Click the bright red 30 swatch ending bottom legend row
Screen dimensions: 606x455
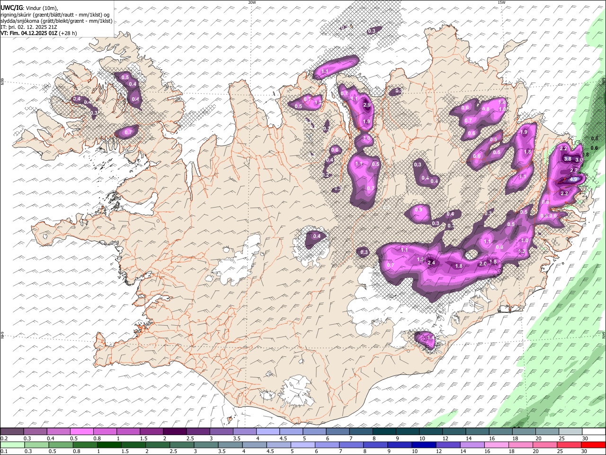coord(593,445)
